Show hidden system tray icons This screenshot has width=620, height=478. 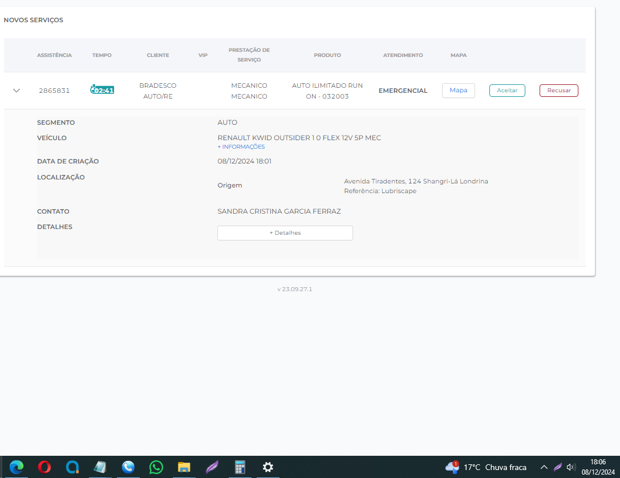(544, 467)
